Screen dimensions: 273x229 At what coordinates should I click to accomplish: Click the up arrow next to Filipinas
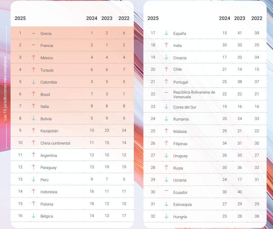coord(166,143)
